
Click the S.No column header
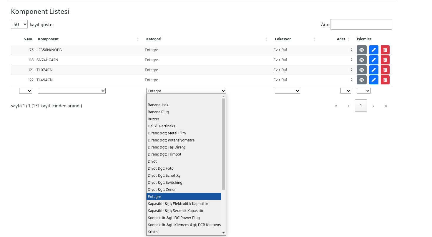[28, 39]
